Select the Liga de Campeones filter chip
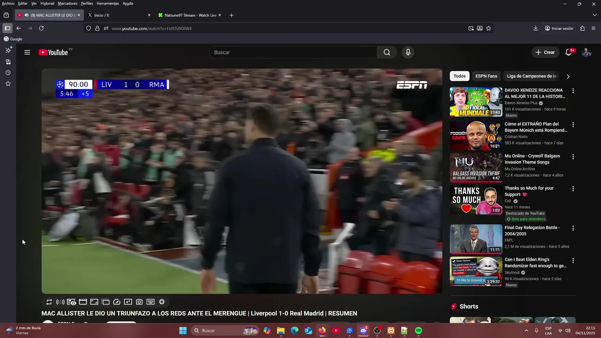This screenshot has height=338, width=601. (x=532, y=76)
